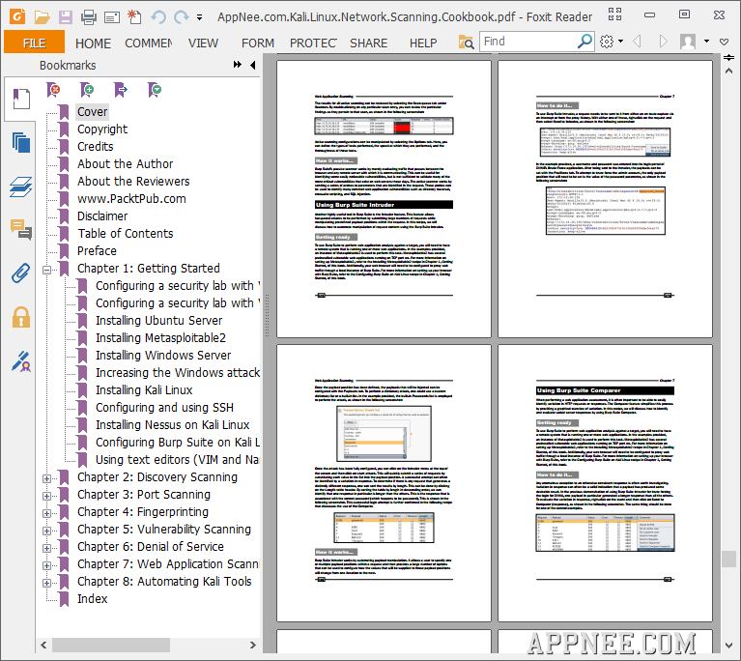Switch to the FORM tab
This screenshot has height=661, width=741.
258,43
